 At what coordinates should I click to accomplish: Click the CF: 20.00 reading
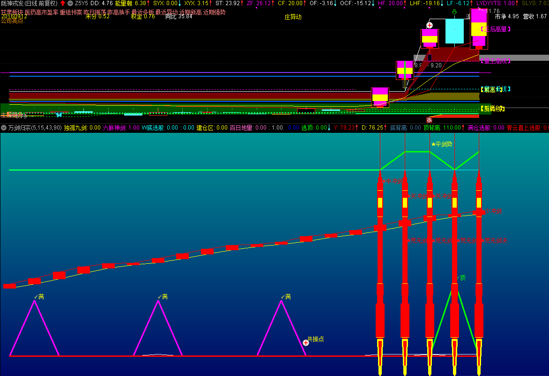(x=292, y=3)
